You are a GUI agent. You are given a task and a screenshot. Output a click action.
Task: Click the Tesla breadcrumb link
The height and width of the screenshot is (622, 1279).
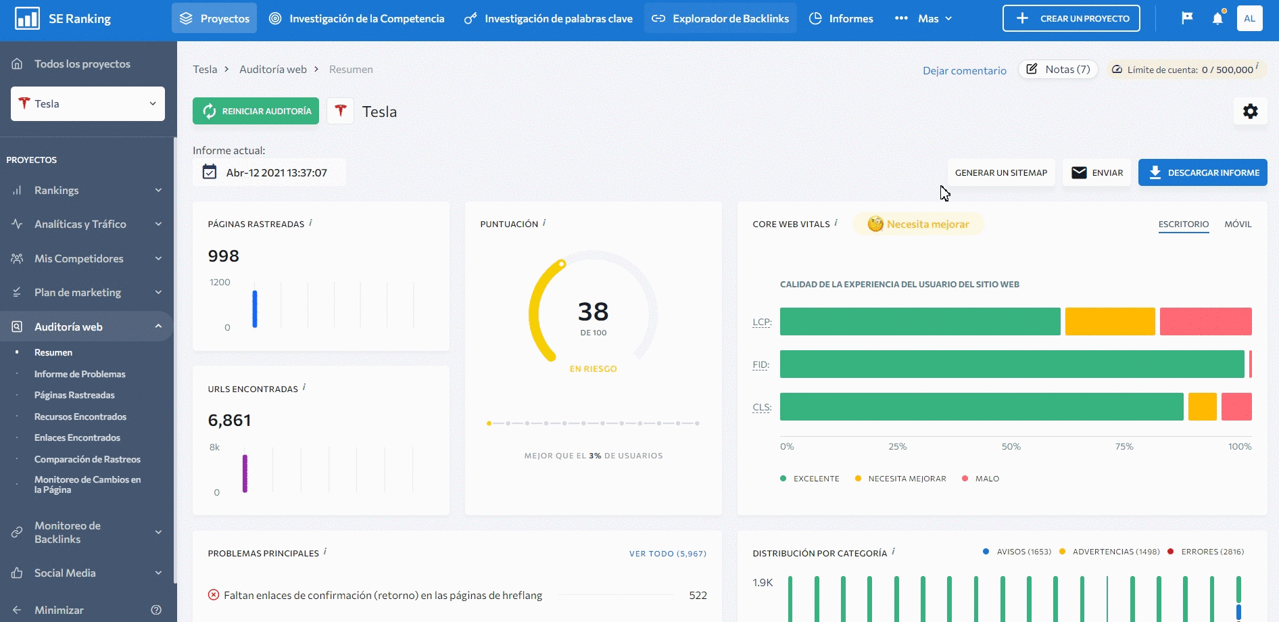pyautogui.click(x=205, y=69)
